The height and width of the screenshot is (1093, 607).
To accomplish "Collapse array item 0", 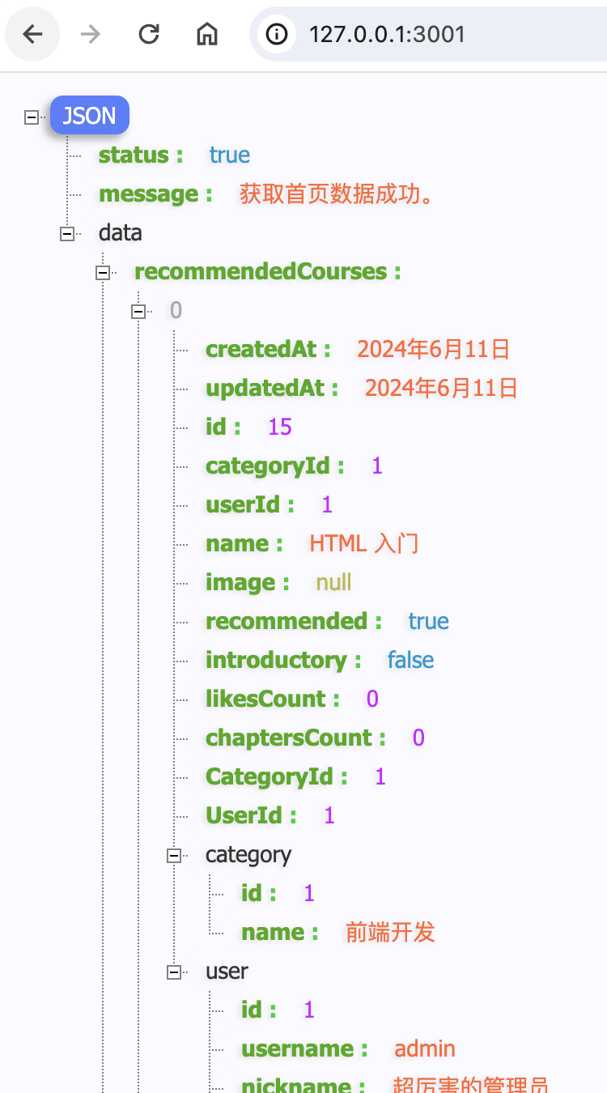I will [x=138, y=311].
